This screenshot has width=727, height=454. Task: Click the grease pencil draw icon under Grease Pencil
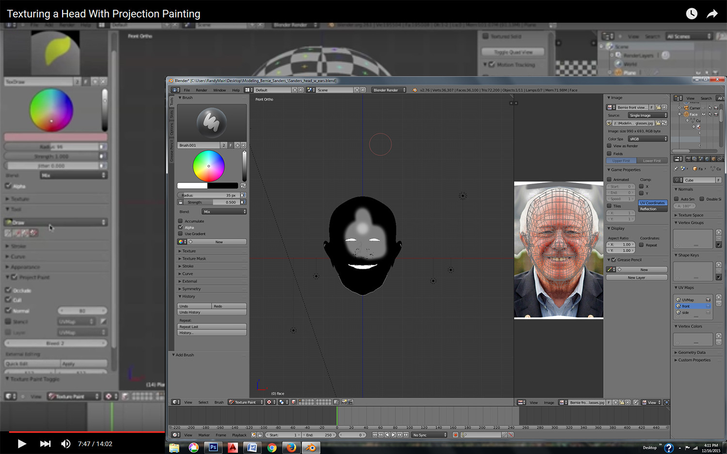[610, 269]
